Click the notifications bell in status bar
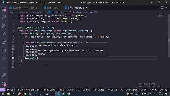The width and height of the screenshot is (170, 96). (x=166, y=90)
